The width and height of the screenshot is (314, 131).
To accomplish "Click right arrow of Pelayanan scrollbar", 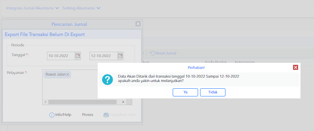I will point(123,102).
